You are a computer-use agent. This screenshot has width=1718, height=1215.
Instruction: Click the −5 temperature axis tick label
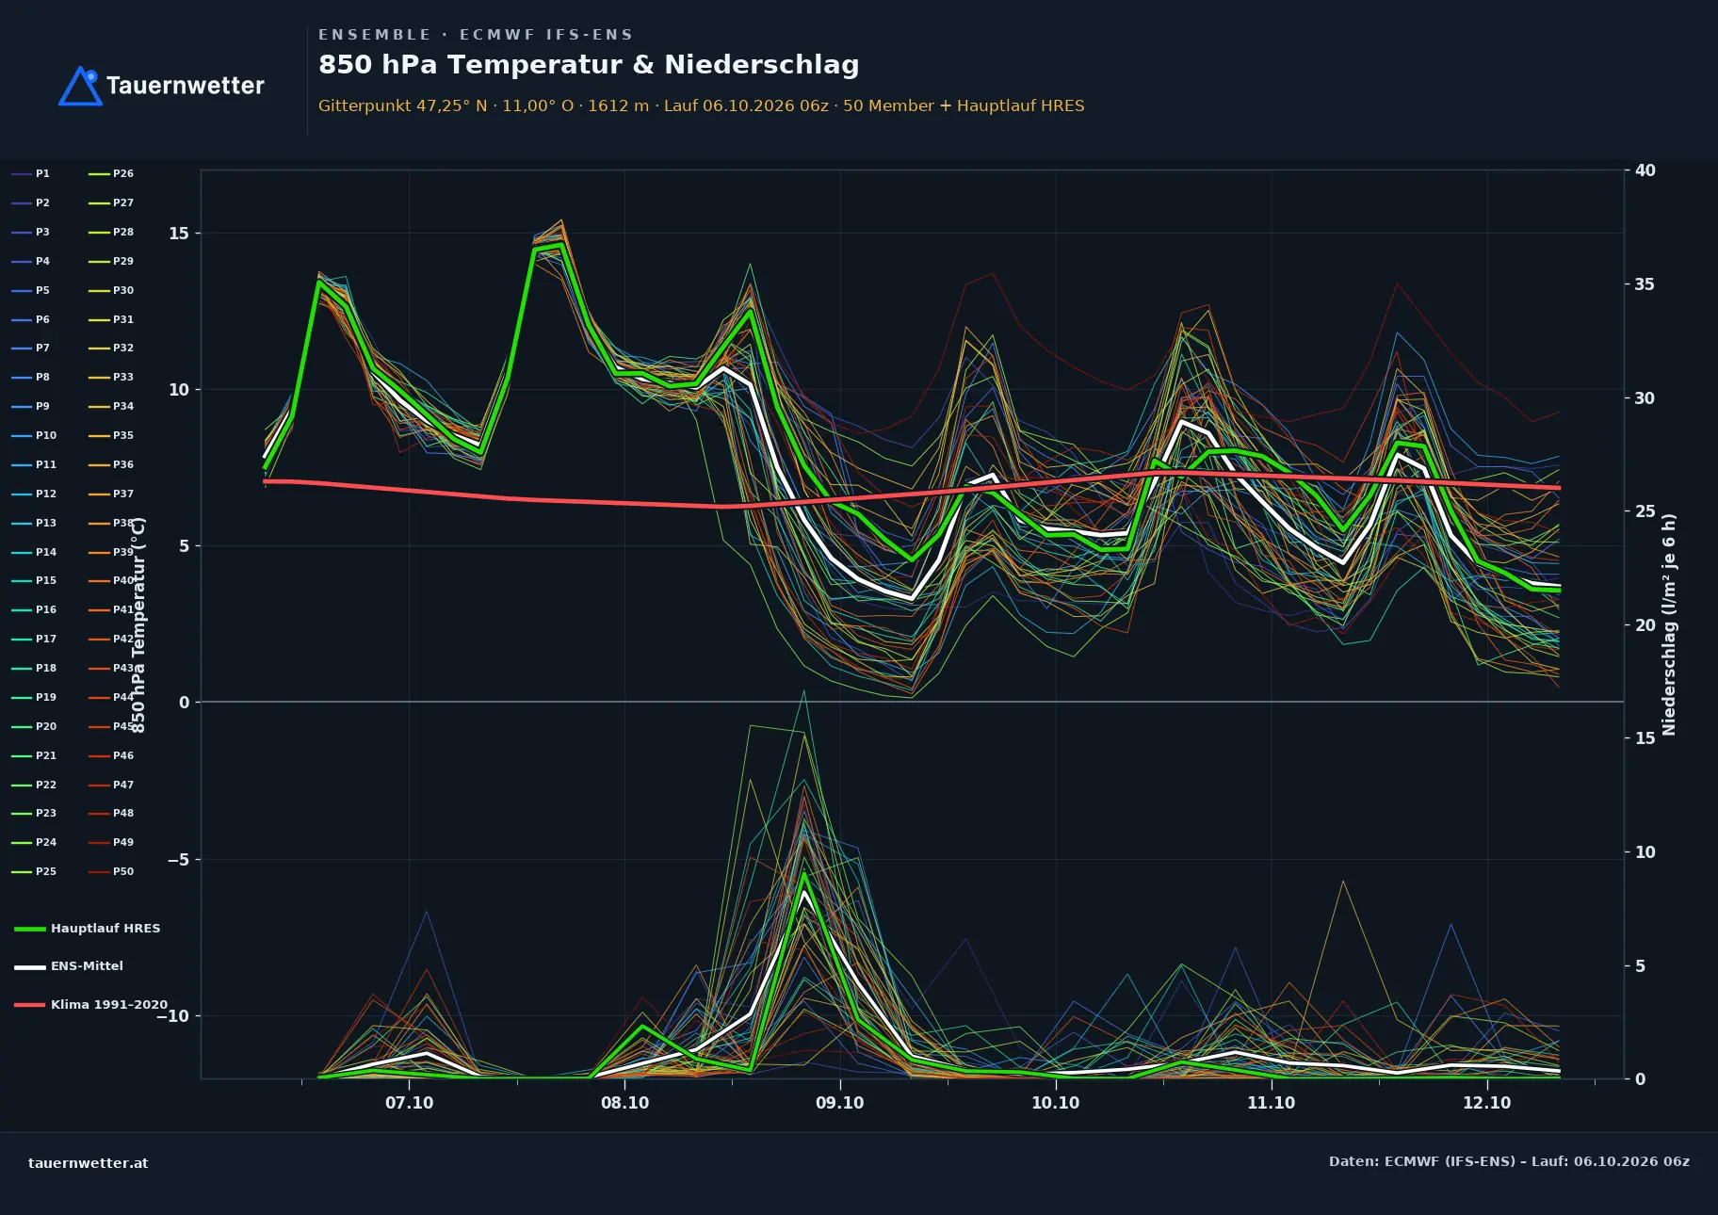pyautogui.click(x=178, y=860)
